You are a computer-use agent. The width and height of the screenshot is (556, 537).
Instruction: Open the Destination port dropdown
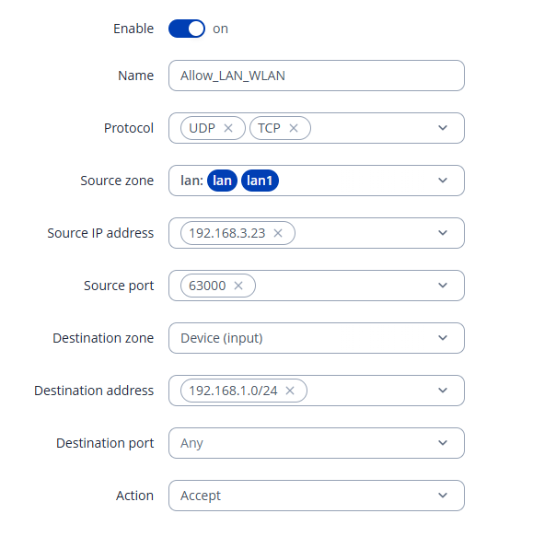coord(443,443)
